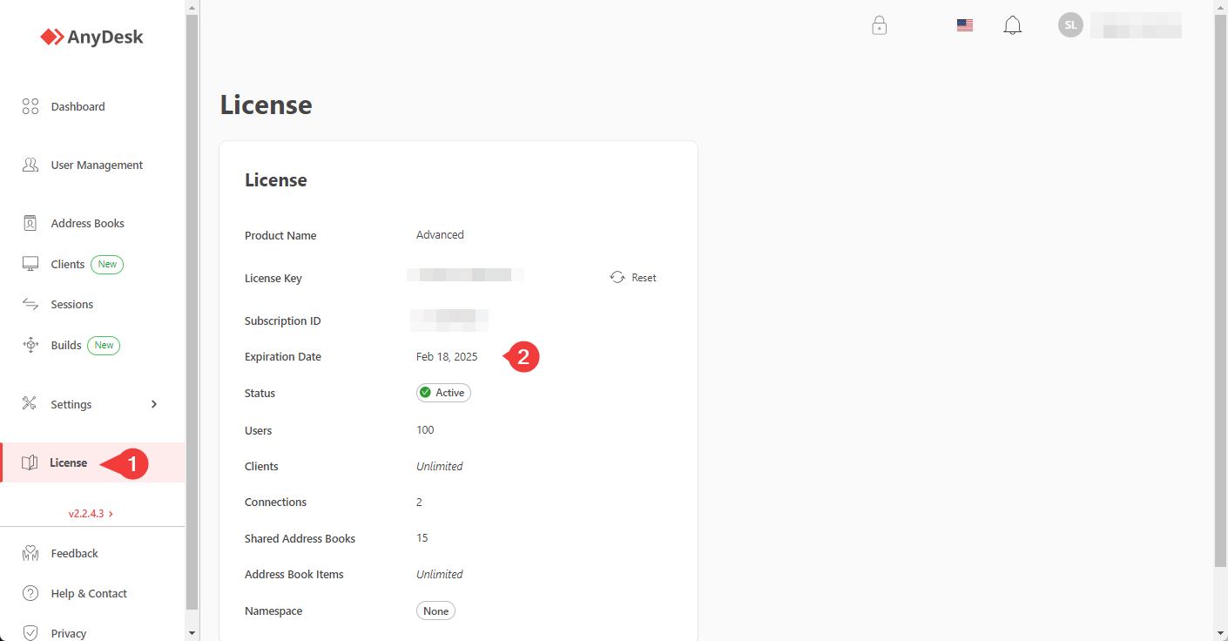
Task: Click the Shared Address Books value 15
Action: 422,537
